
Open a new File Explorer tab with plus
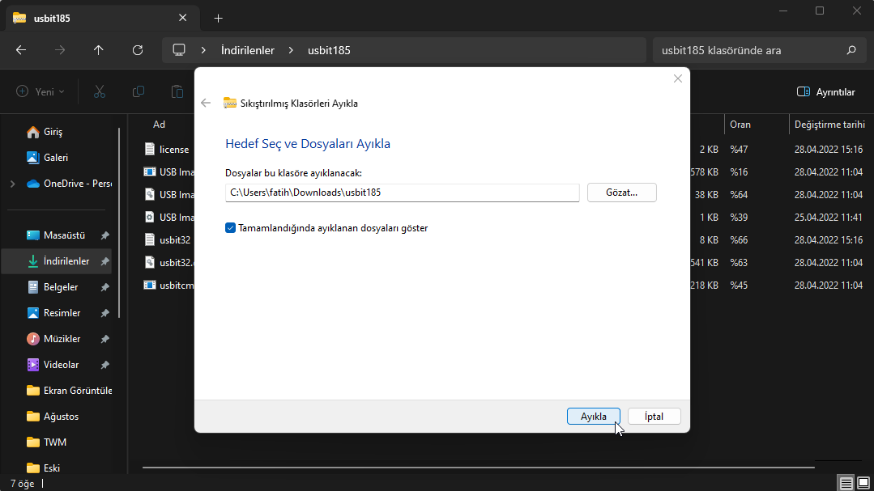(217, 16)
